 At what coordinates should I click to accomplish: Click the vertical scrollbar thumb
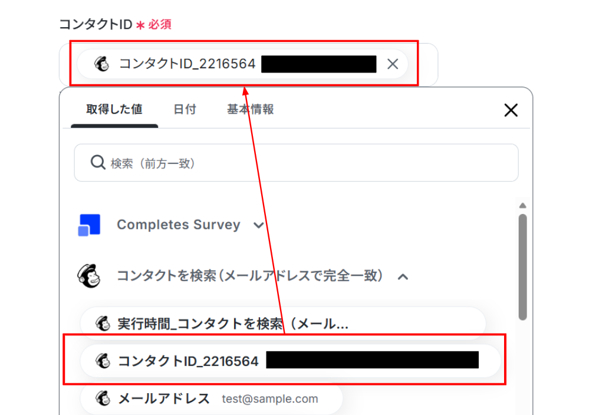(x=522, y=265)
